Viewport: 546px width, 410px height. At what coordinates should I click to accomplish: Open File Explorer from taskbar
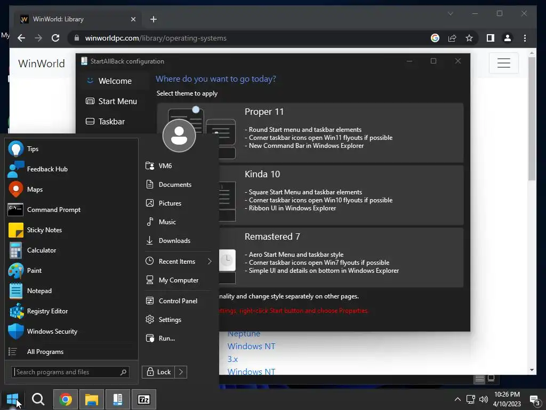pos(92,399)
